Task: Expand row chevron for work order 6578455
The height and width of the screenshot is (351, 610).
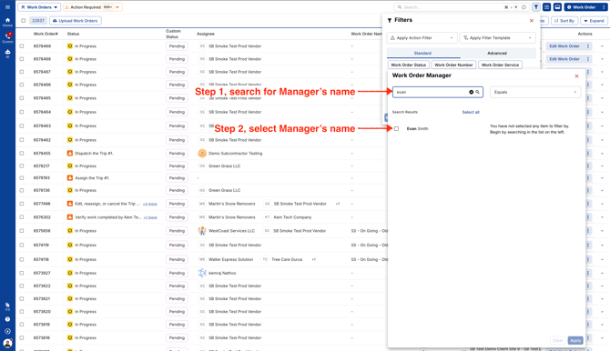Action: (x=602, y=153)
